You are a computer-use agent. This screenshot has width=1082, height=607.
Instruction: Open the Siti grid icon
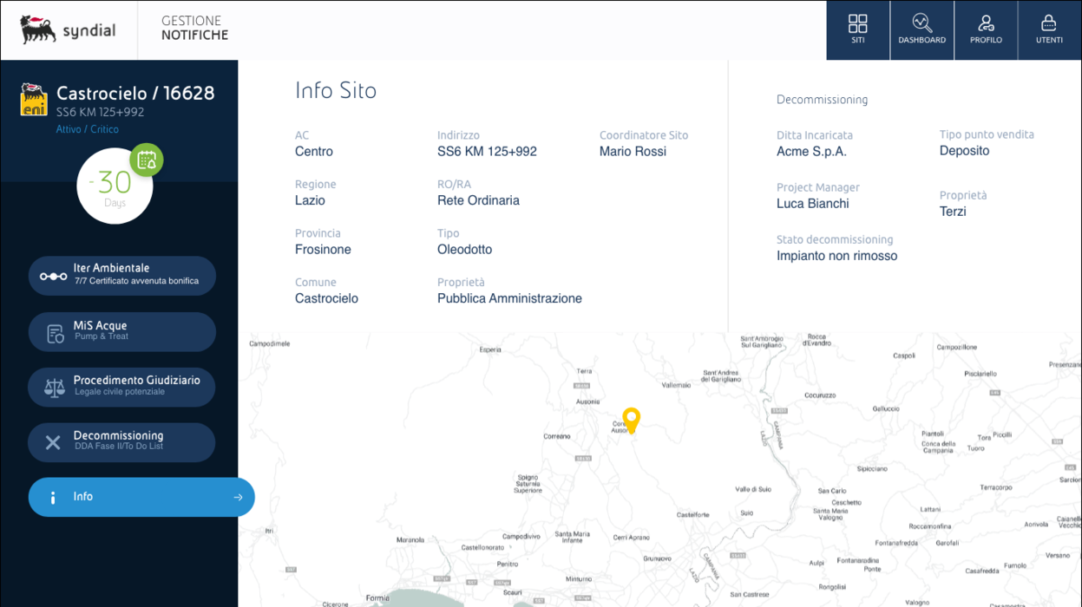pos(857,24)
